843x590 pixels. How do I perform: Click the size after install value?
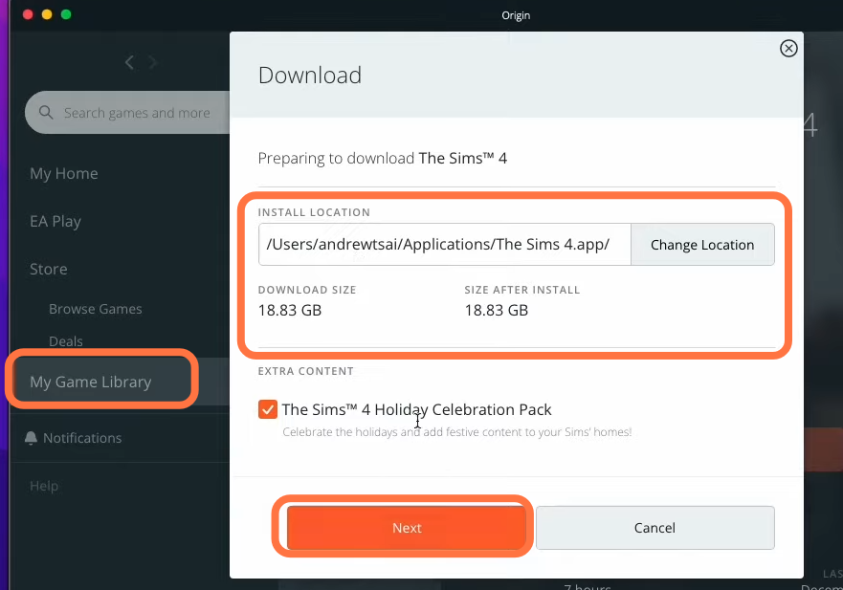click(497, 310)
